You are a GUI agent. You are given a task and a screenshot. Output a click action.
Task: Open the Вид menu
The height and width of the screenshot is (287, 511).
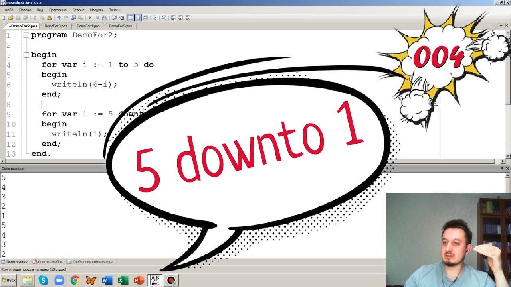(x=40, y=10)
